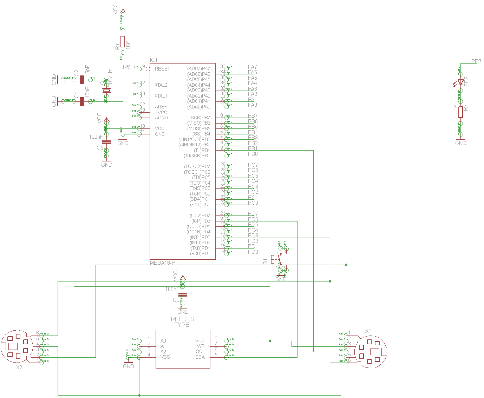Click the TYPE placeholder label
The width and height of the screenshot is (484, 398).
coord(182,325)
